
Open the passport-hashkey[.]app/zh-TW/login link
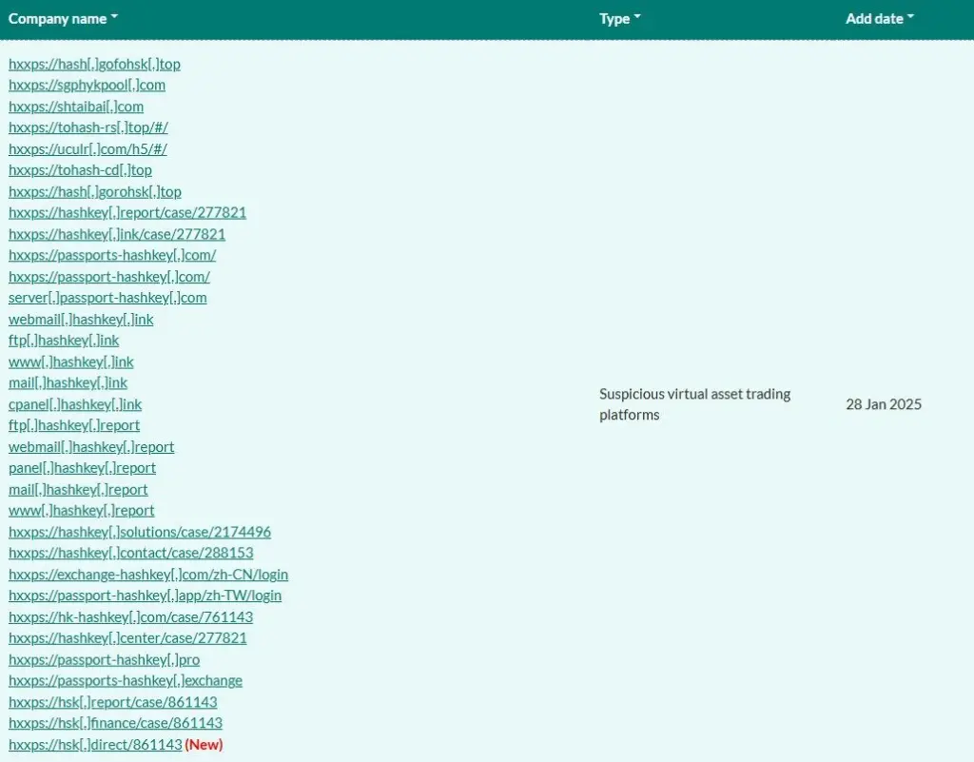tap(145, 595)
